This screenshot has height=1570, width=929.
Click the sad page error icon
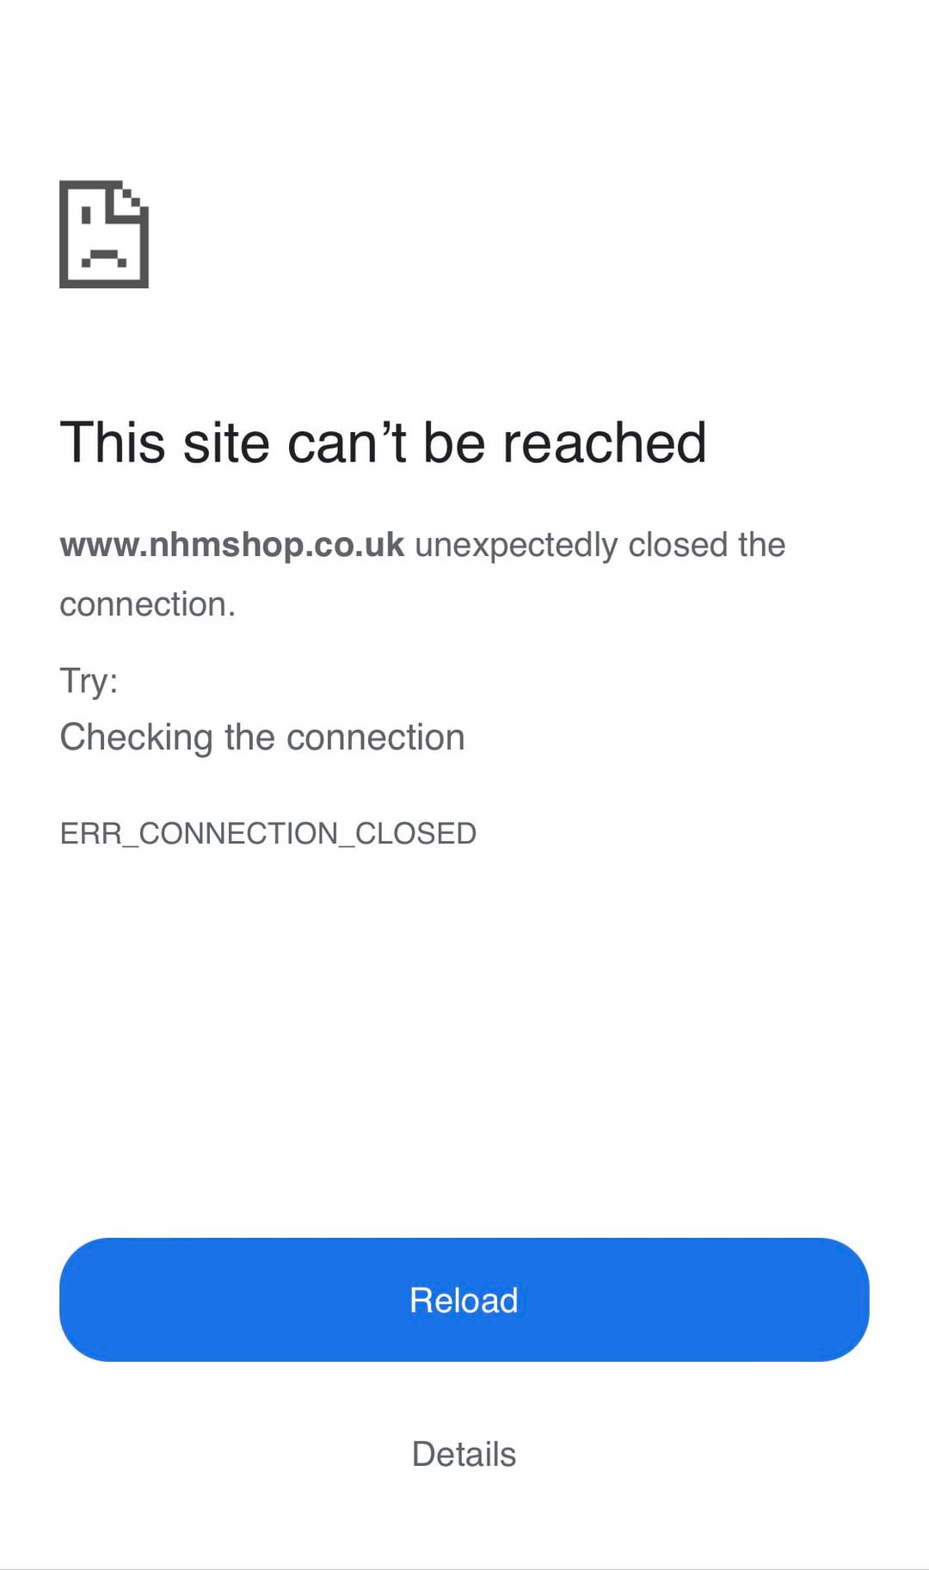[104, 234]
